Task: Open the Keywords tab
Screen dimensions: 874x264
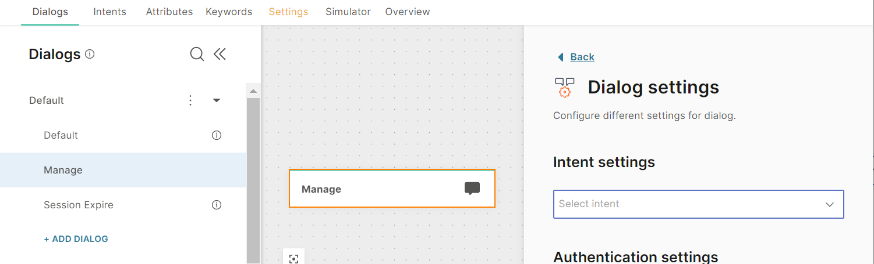Action: (x=229, y=12)
